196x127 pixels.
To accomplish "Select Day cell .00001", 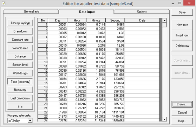I will coord(58,24).
